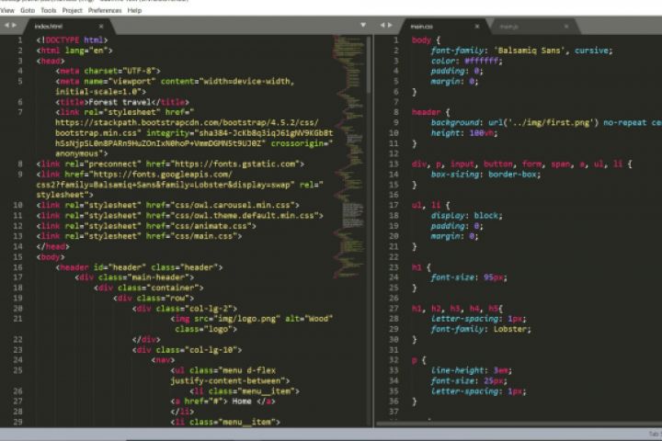Click the owl.carousel.min.css link line

168,205
